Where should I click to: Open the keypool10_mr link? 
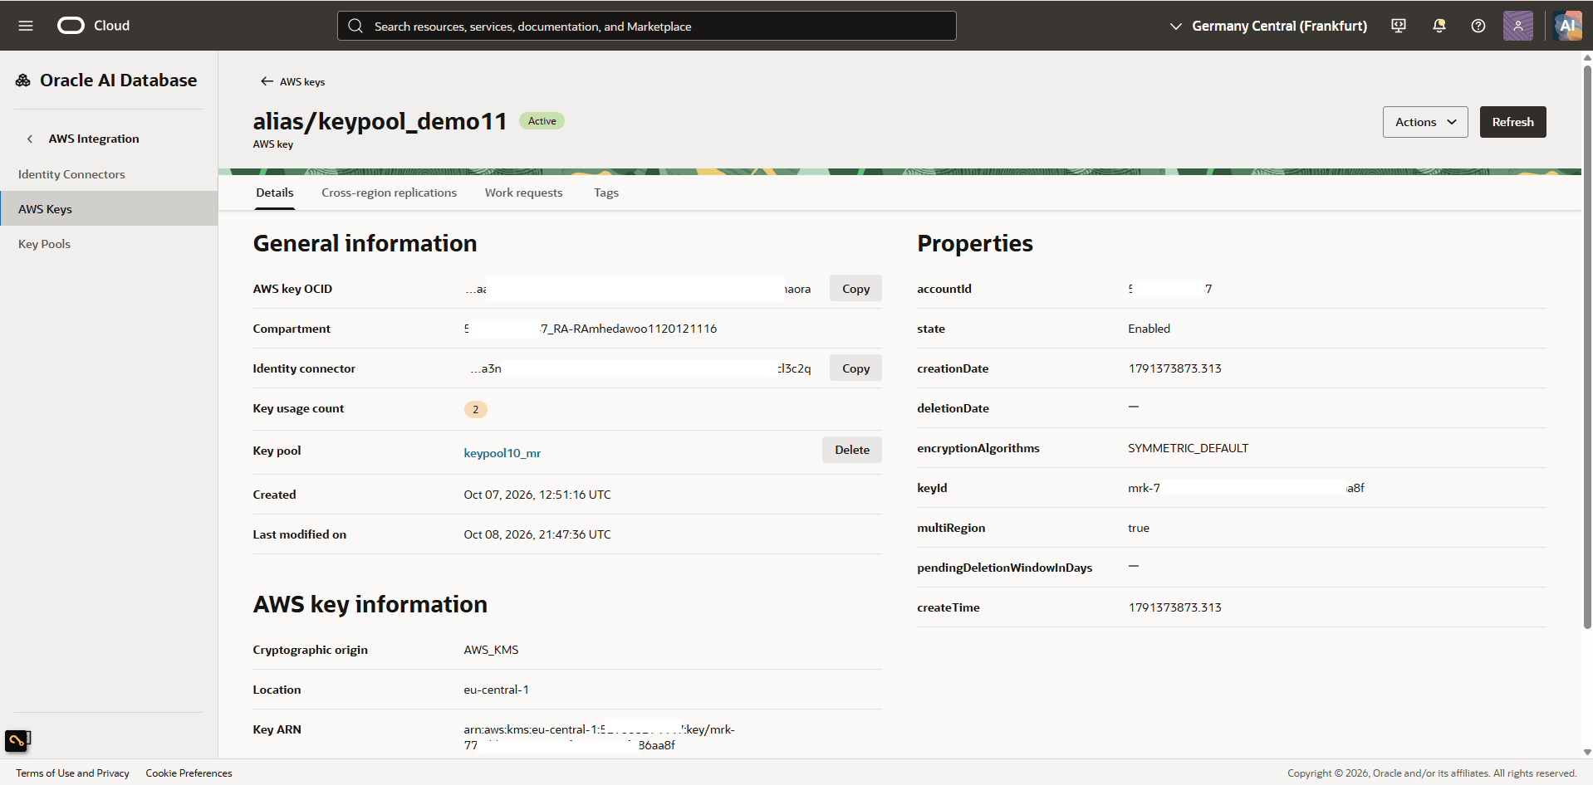(502, 453)
